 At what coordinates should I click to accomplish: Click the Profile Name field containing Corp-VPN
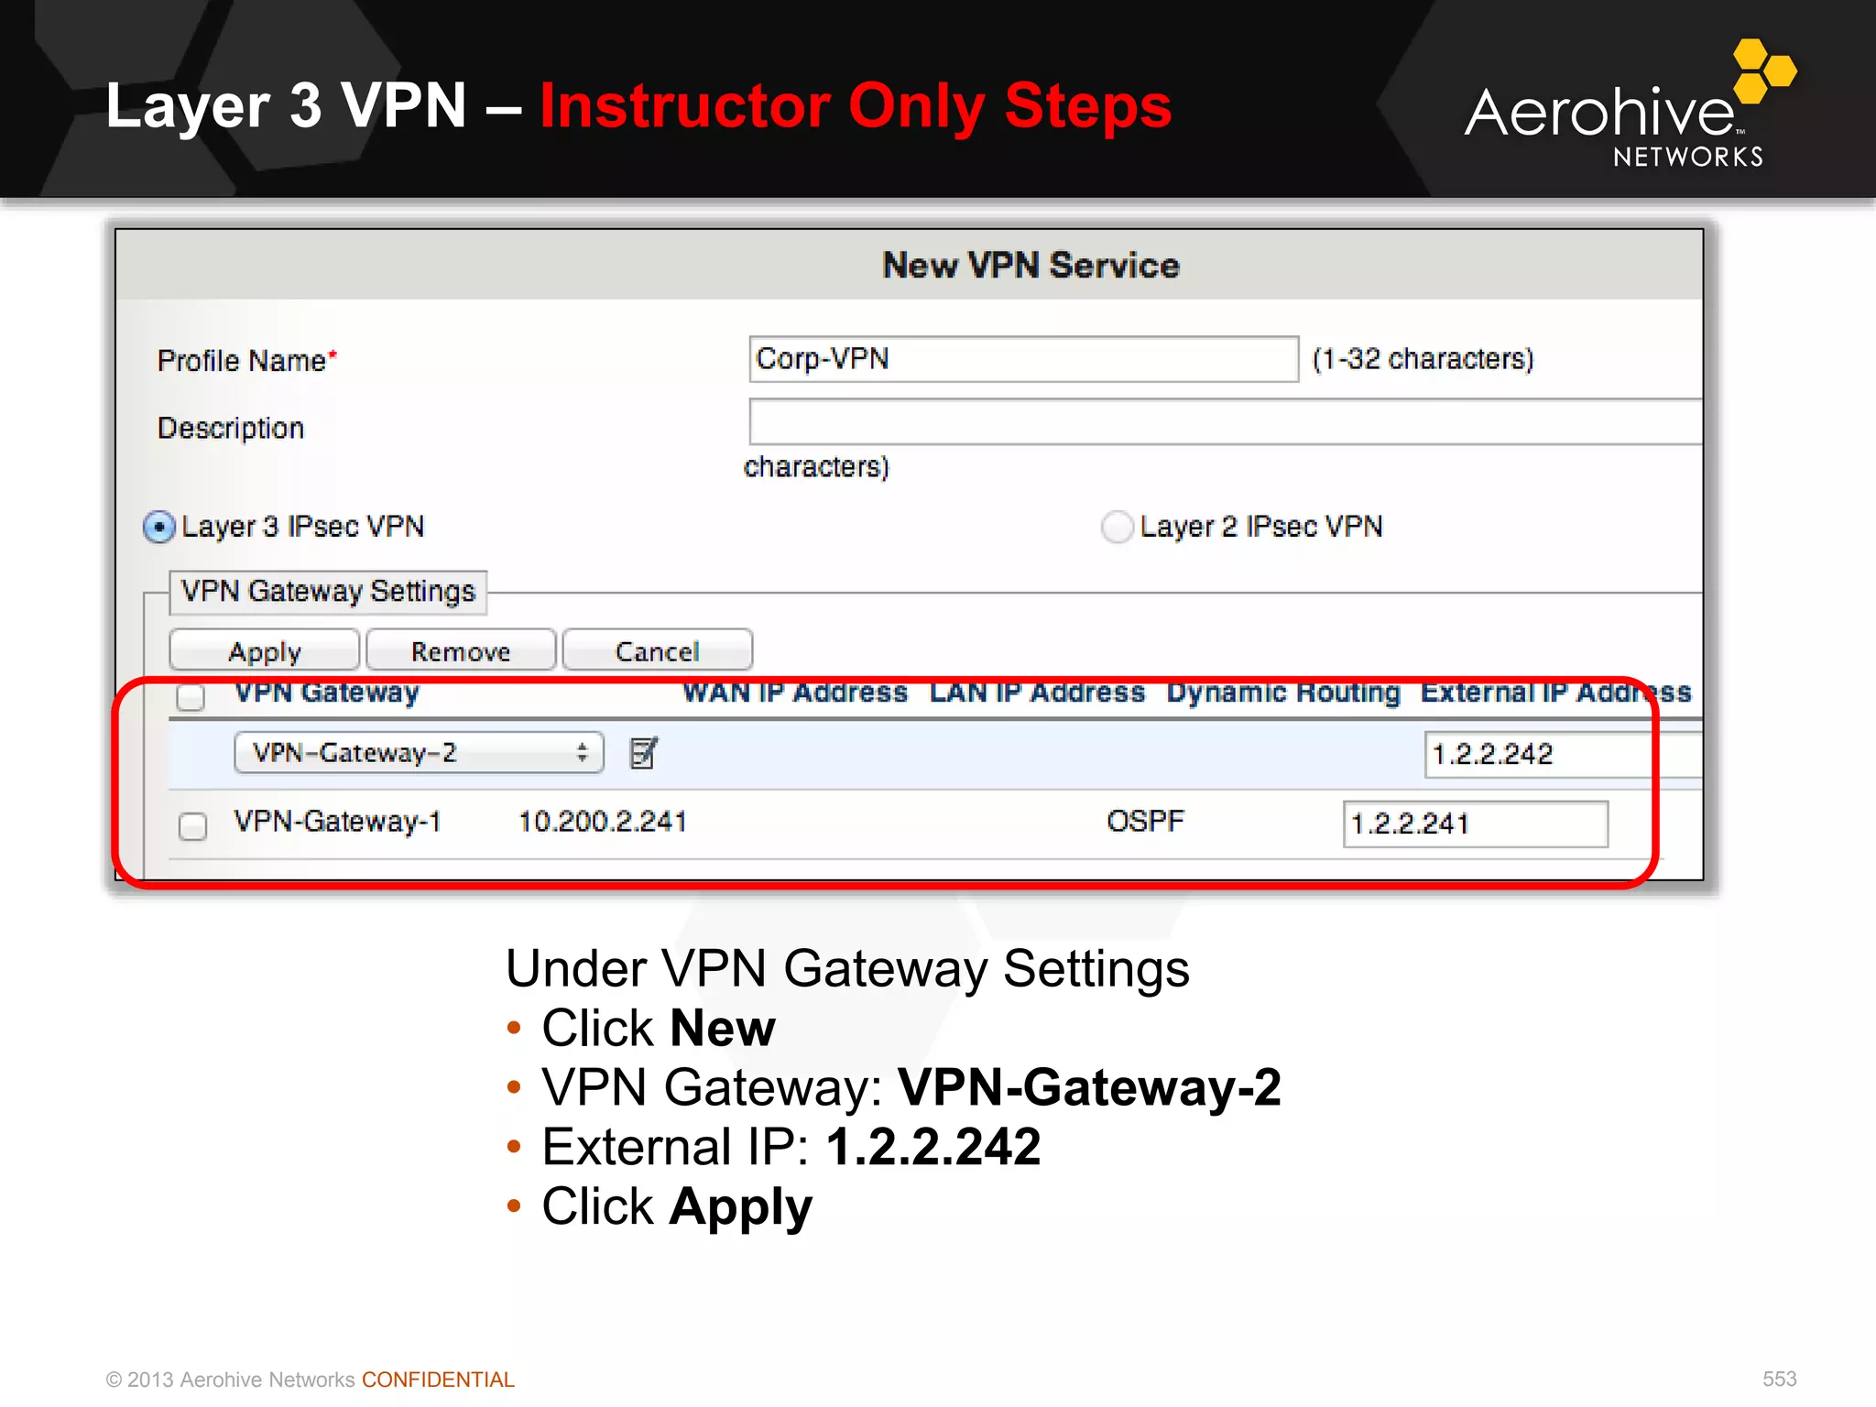1023,359
